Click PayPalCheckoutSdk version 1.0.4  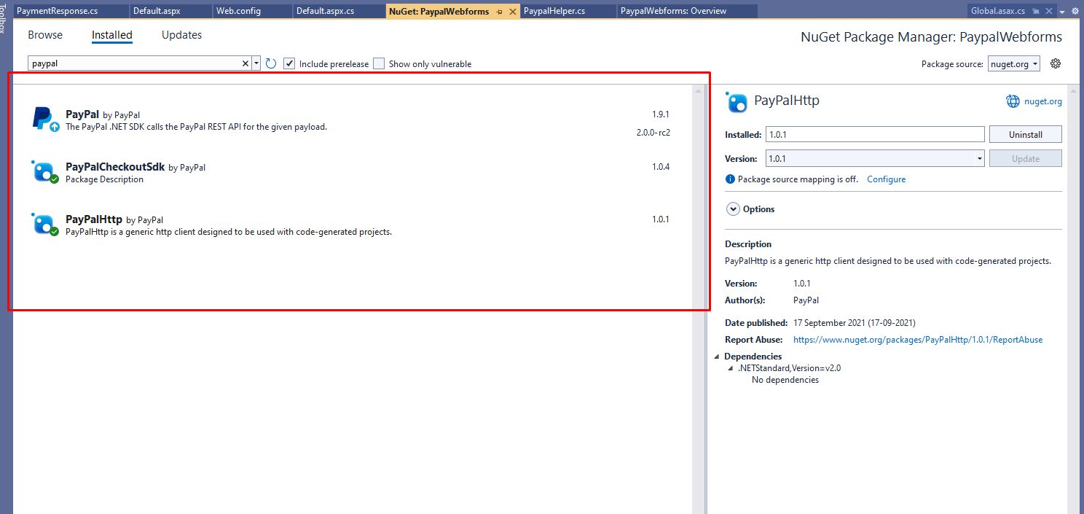pos(660,167)
